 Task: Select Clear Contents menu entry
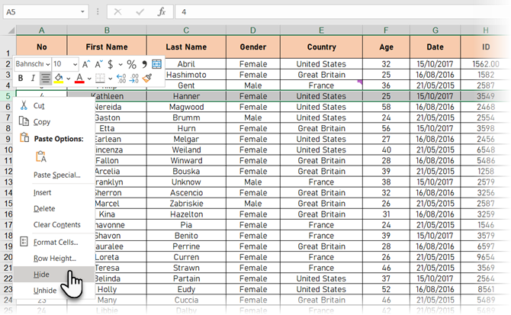click(x=56, y=224)
